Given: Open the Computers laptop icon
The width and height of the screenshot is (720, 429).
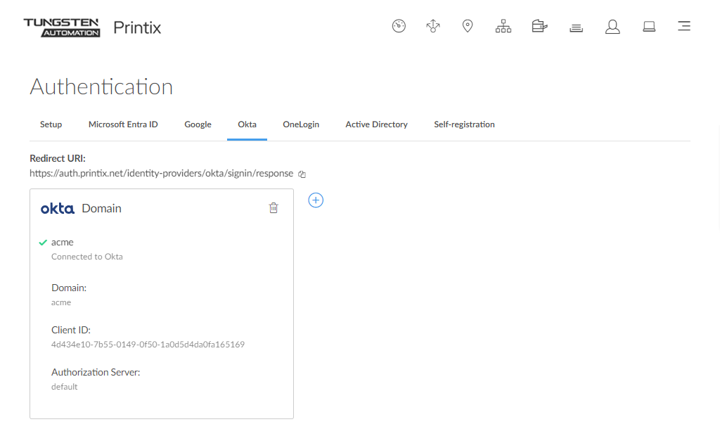Looking at the screenshot, I should (649, 27).
